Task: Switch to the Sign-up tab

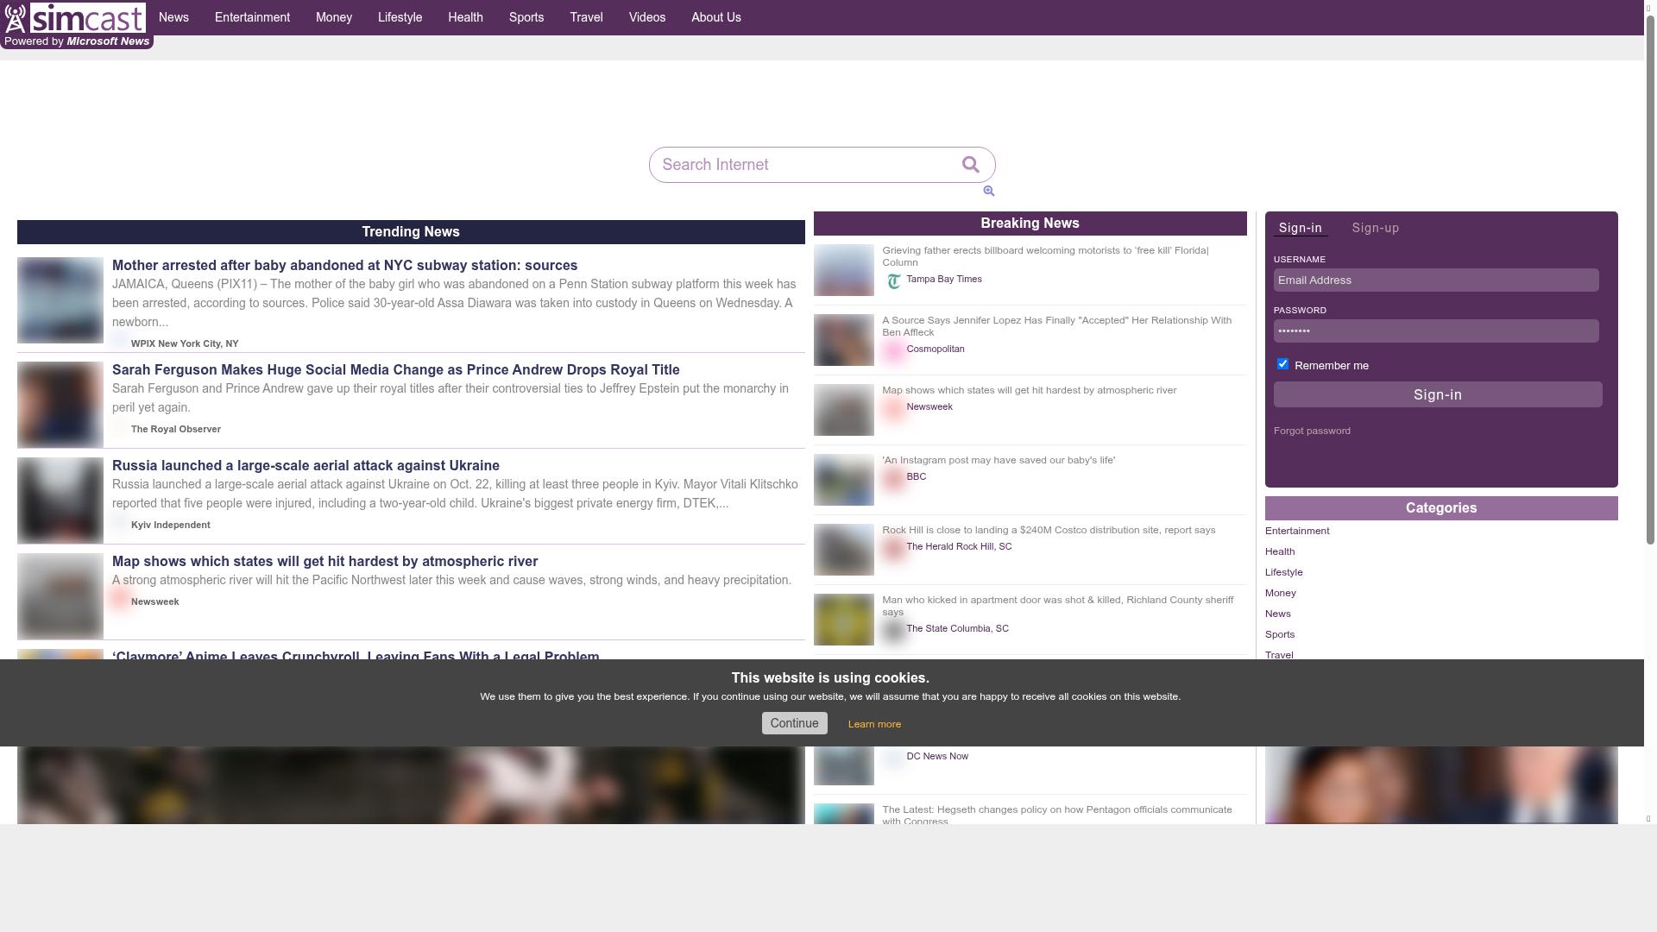Action: coord(1375,229)
